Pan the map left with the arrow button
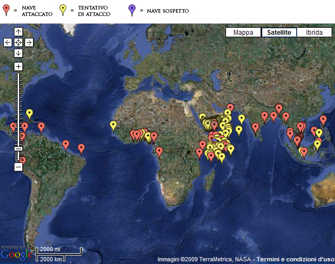 7,43
